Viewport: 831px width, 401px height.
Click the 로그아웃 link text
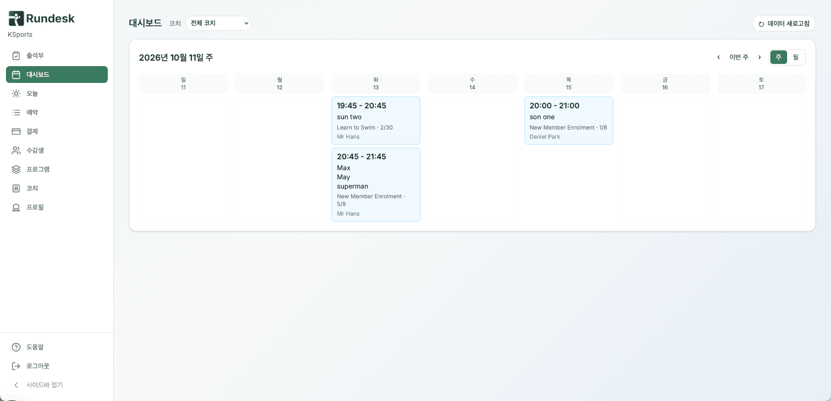(38, 366)
